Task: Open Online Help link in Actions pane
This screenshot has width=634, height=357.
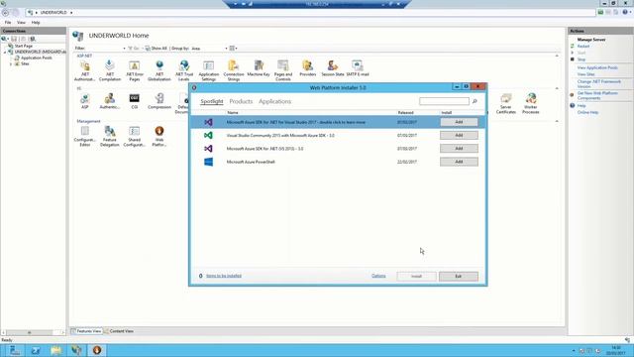Action: point(587,112)
